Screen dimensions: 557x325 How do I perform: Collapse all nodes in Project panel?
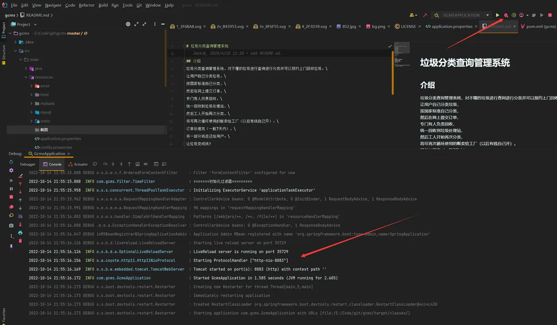pos(145,24)
